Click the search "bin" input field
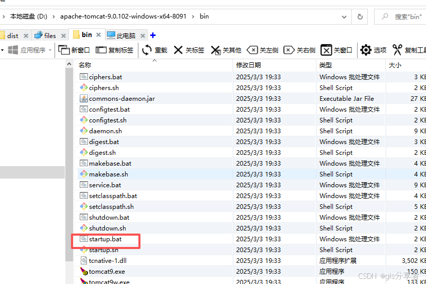 [400, 17]
